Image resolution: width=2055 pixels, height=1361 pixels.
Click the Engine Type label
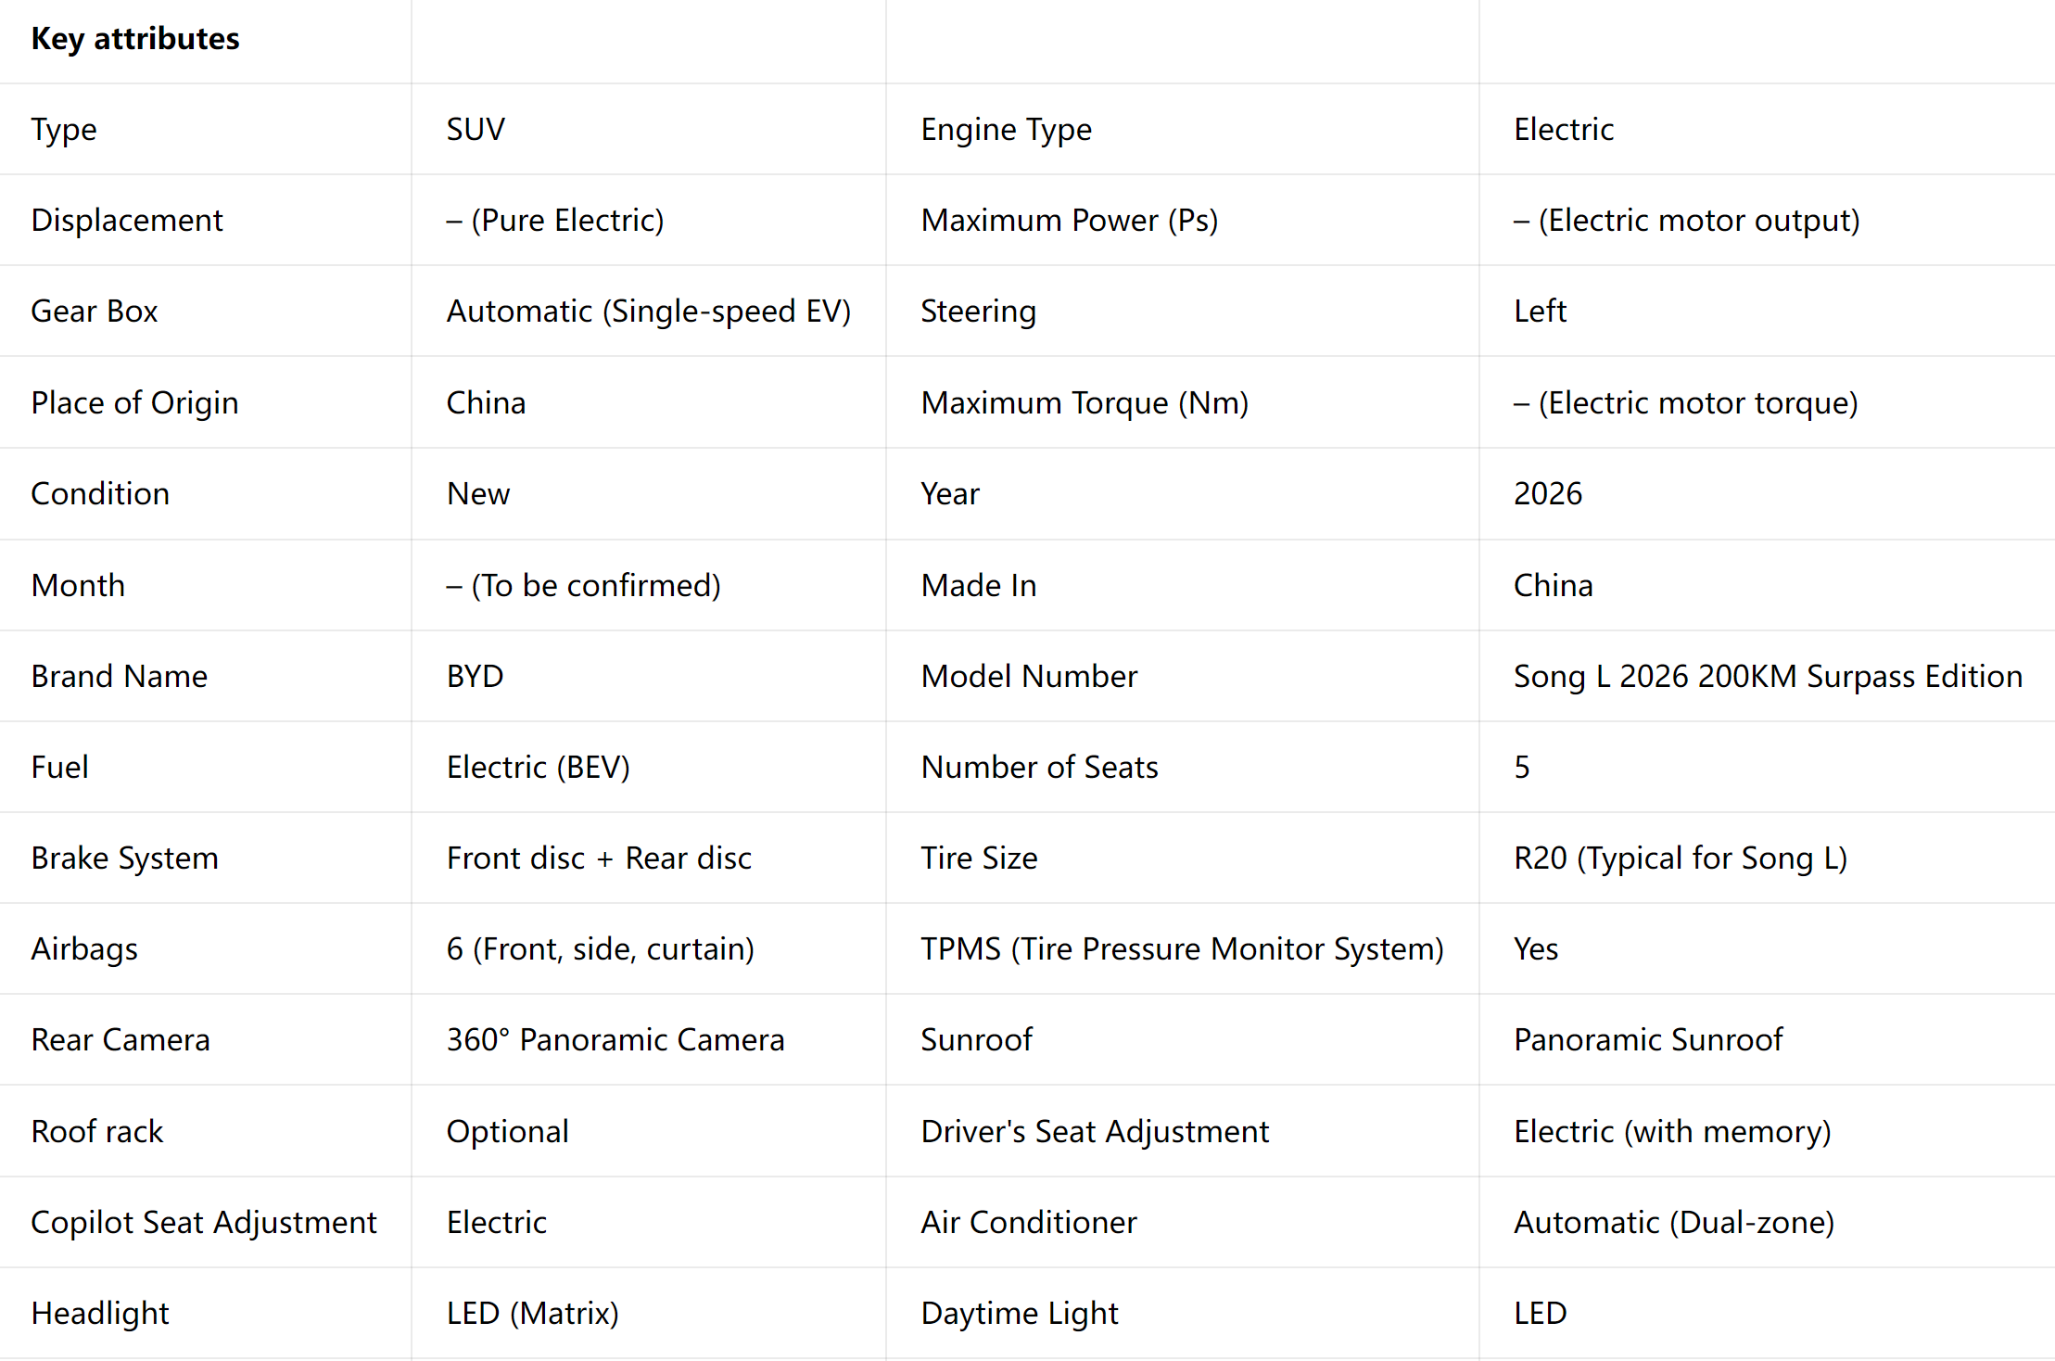[1006, 130]
